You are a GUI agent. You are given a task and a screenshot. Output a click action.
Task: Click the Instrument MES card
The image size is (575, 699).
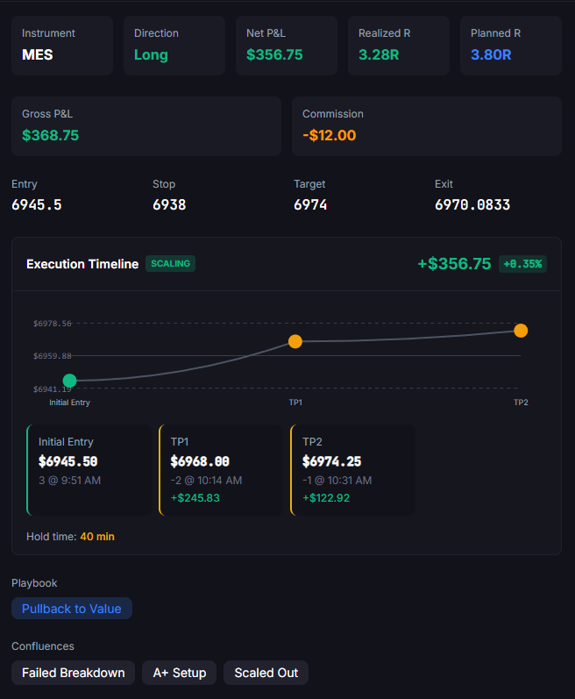pyautogui.click(x=62, y=46)
